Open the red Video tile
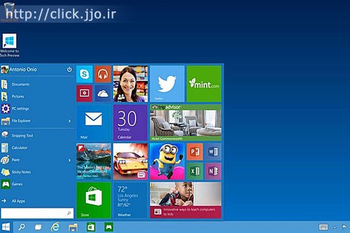This screenshot has height=233, width=350. pos(85,93)
